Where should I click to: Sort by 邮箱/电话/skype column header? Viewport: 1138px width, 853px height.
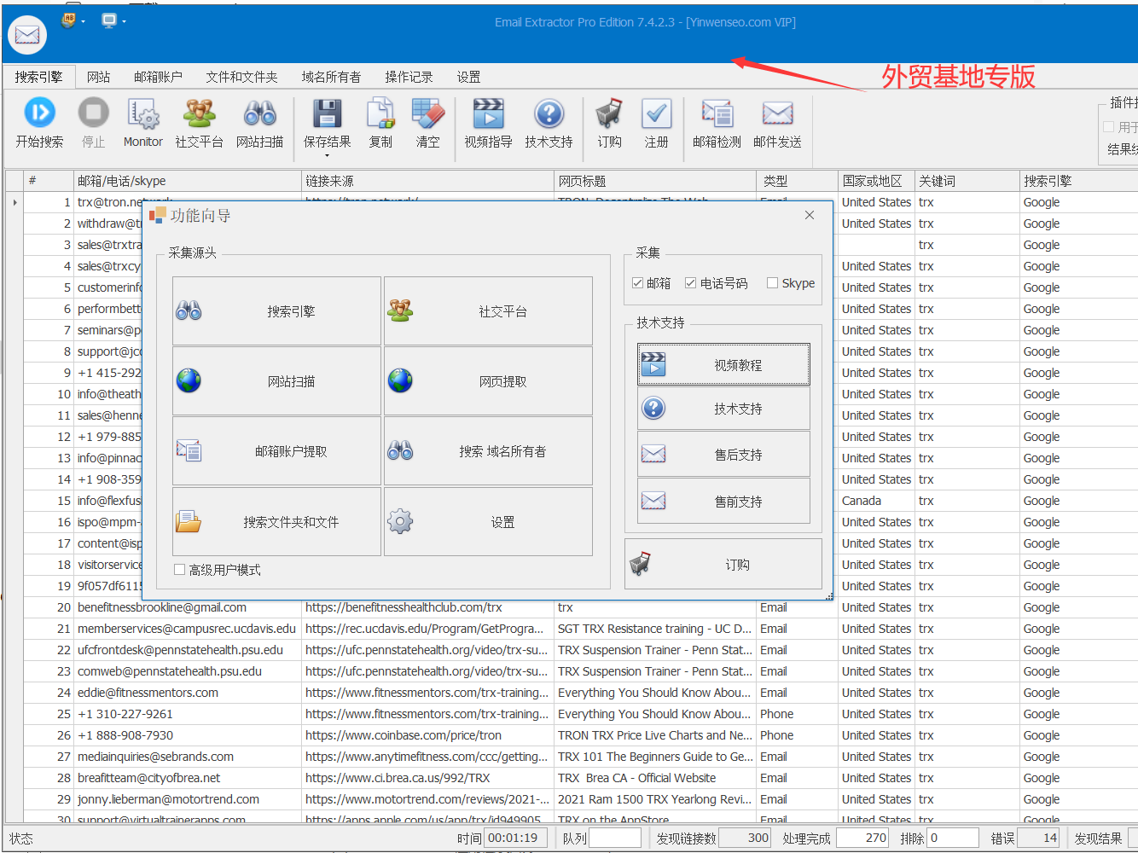point(188,181)
